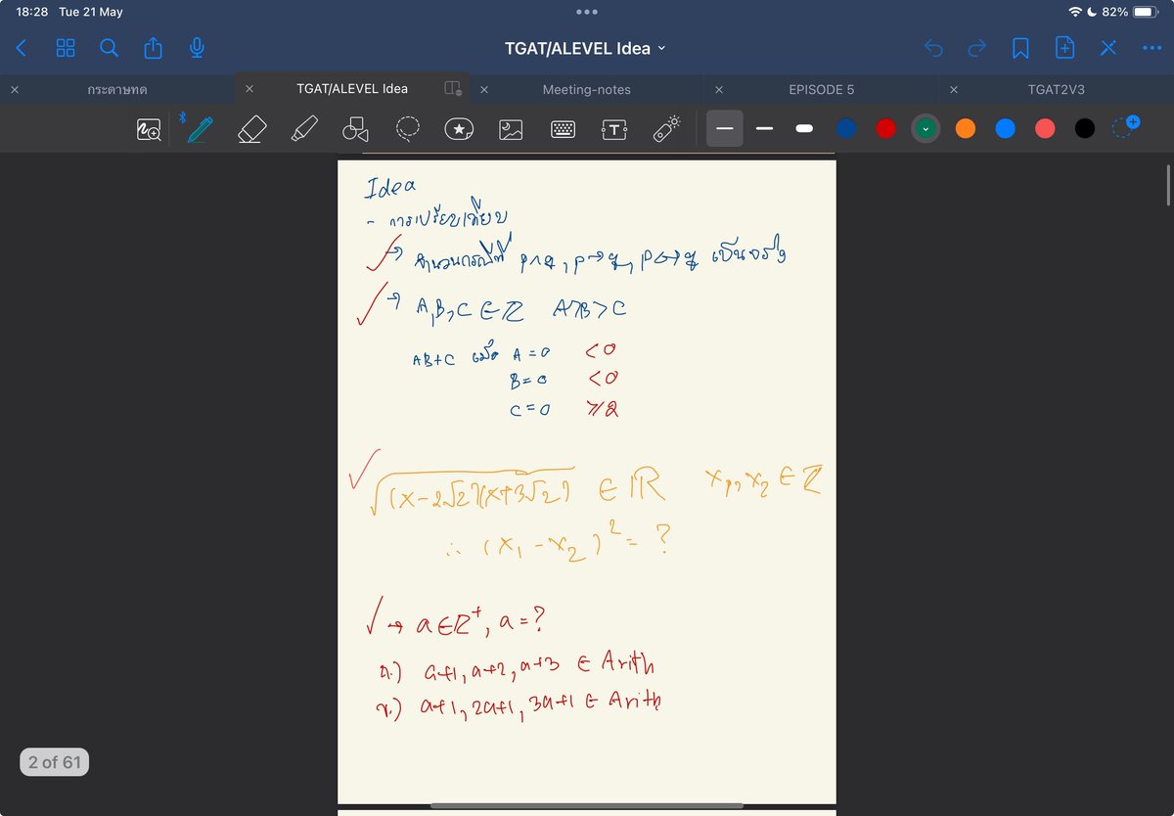
Task: Go back with the left chevron
Action: pyautogui.click(x=22, y=48)
